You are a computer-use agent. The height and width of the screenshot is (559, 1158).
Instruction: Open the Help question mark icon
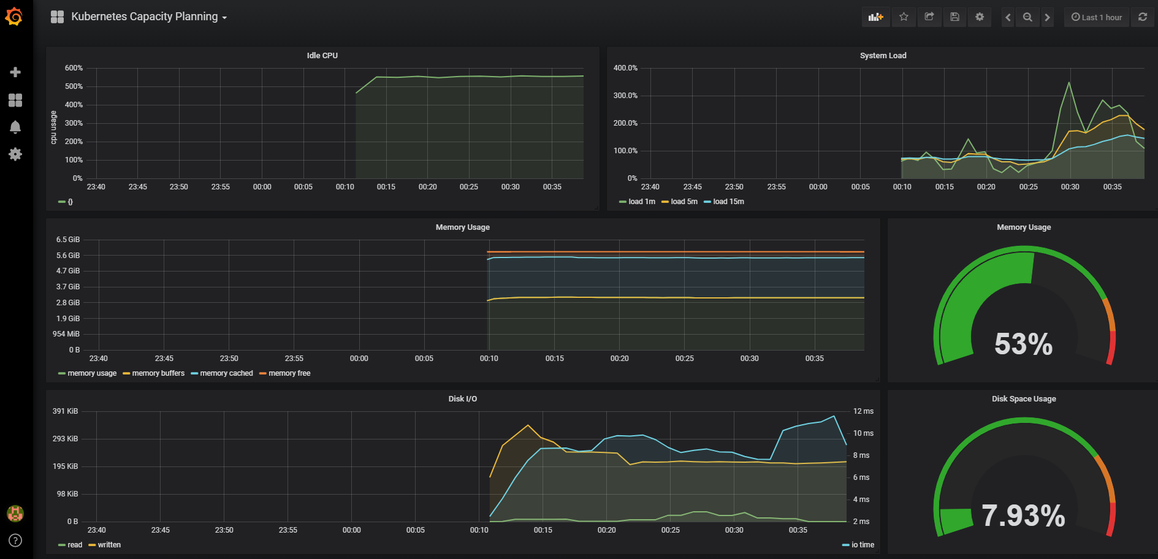15,540
